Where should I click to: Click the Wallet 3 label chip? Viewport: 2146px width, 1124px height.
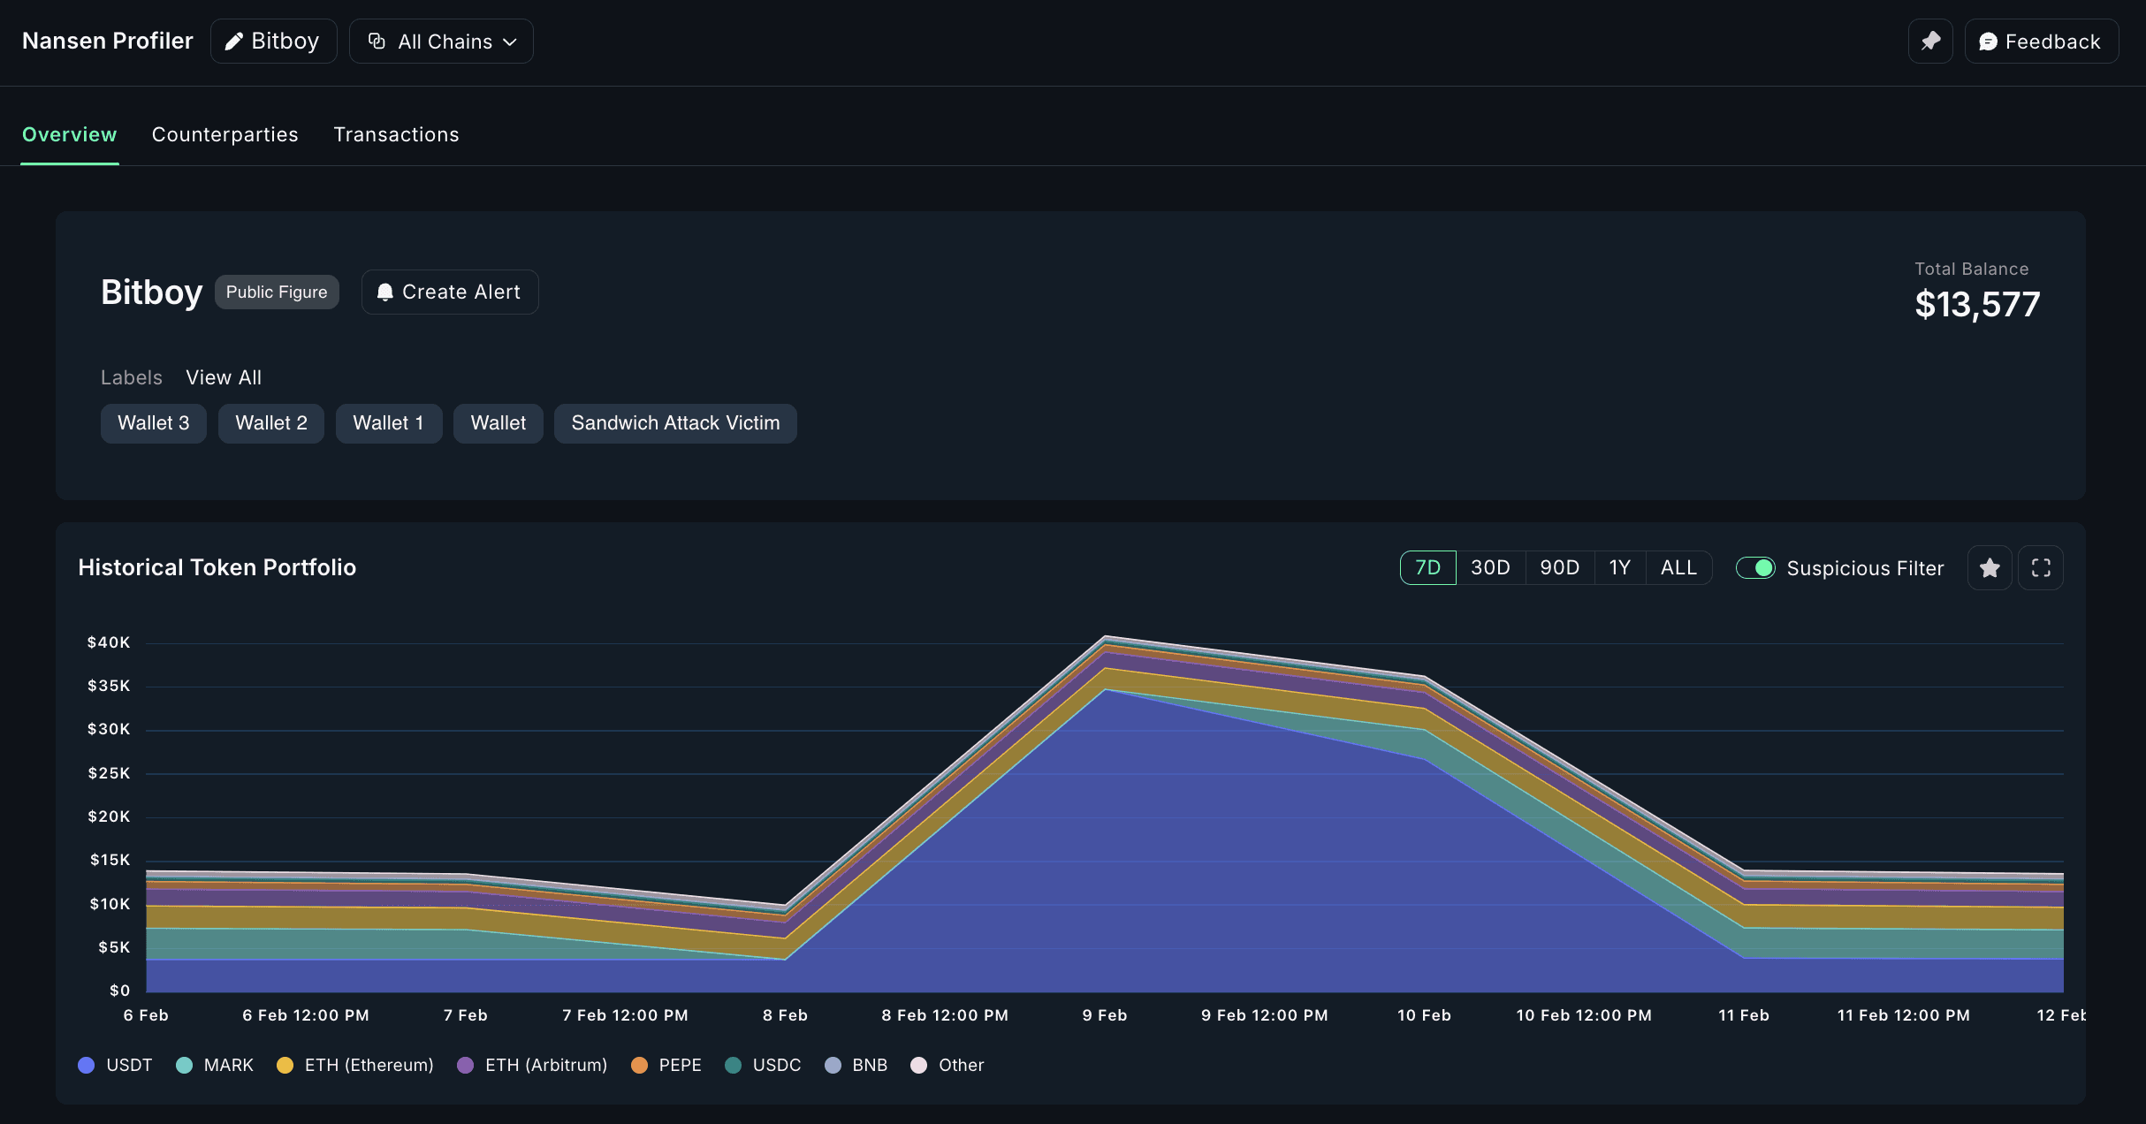click(x=153, y=423)
